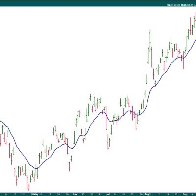Screen dimensions: 196x196
Task: Click the long red bar in late July
Action: coord(136,122)
